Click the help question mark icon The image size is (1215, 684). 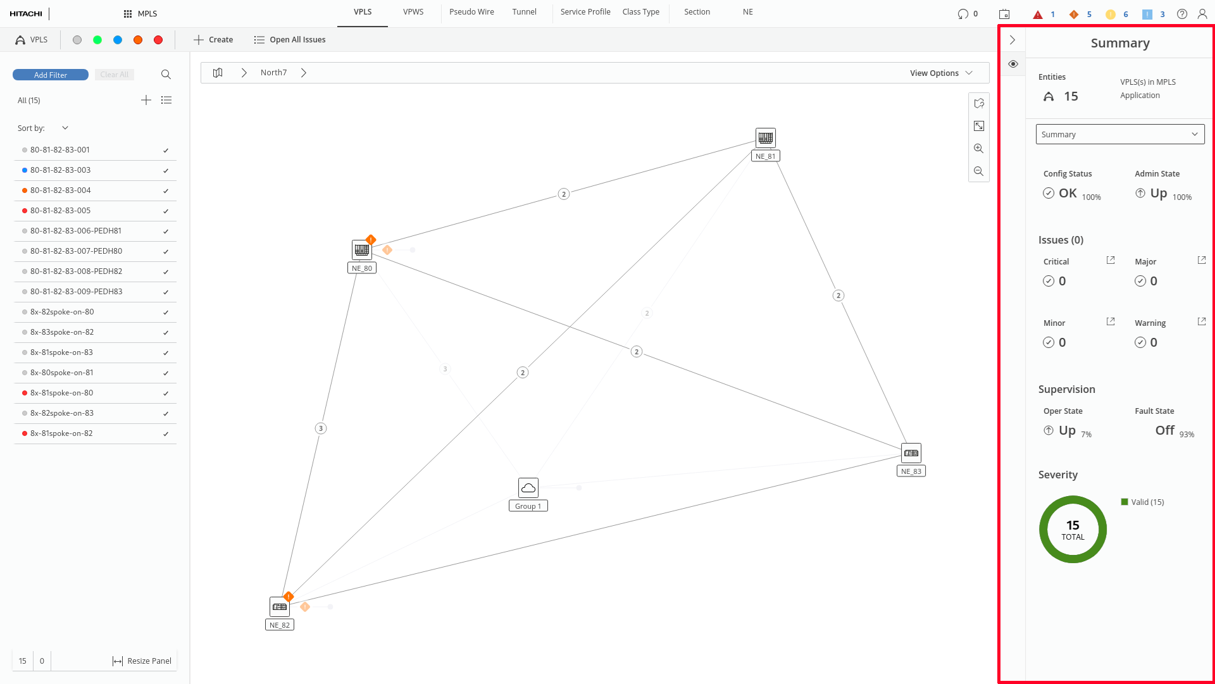[x=1181, y=14]
